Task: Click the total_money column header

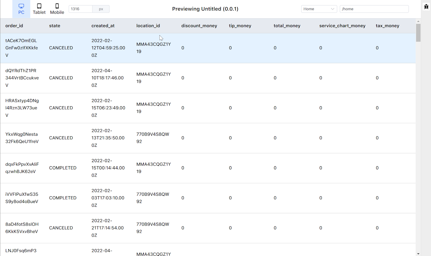Action: click(x=287, y=26)
